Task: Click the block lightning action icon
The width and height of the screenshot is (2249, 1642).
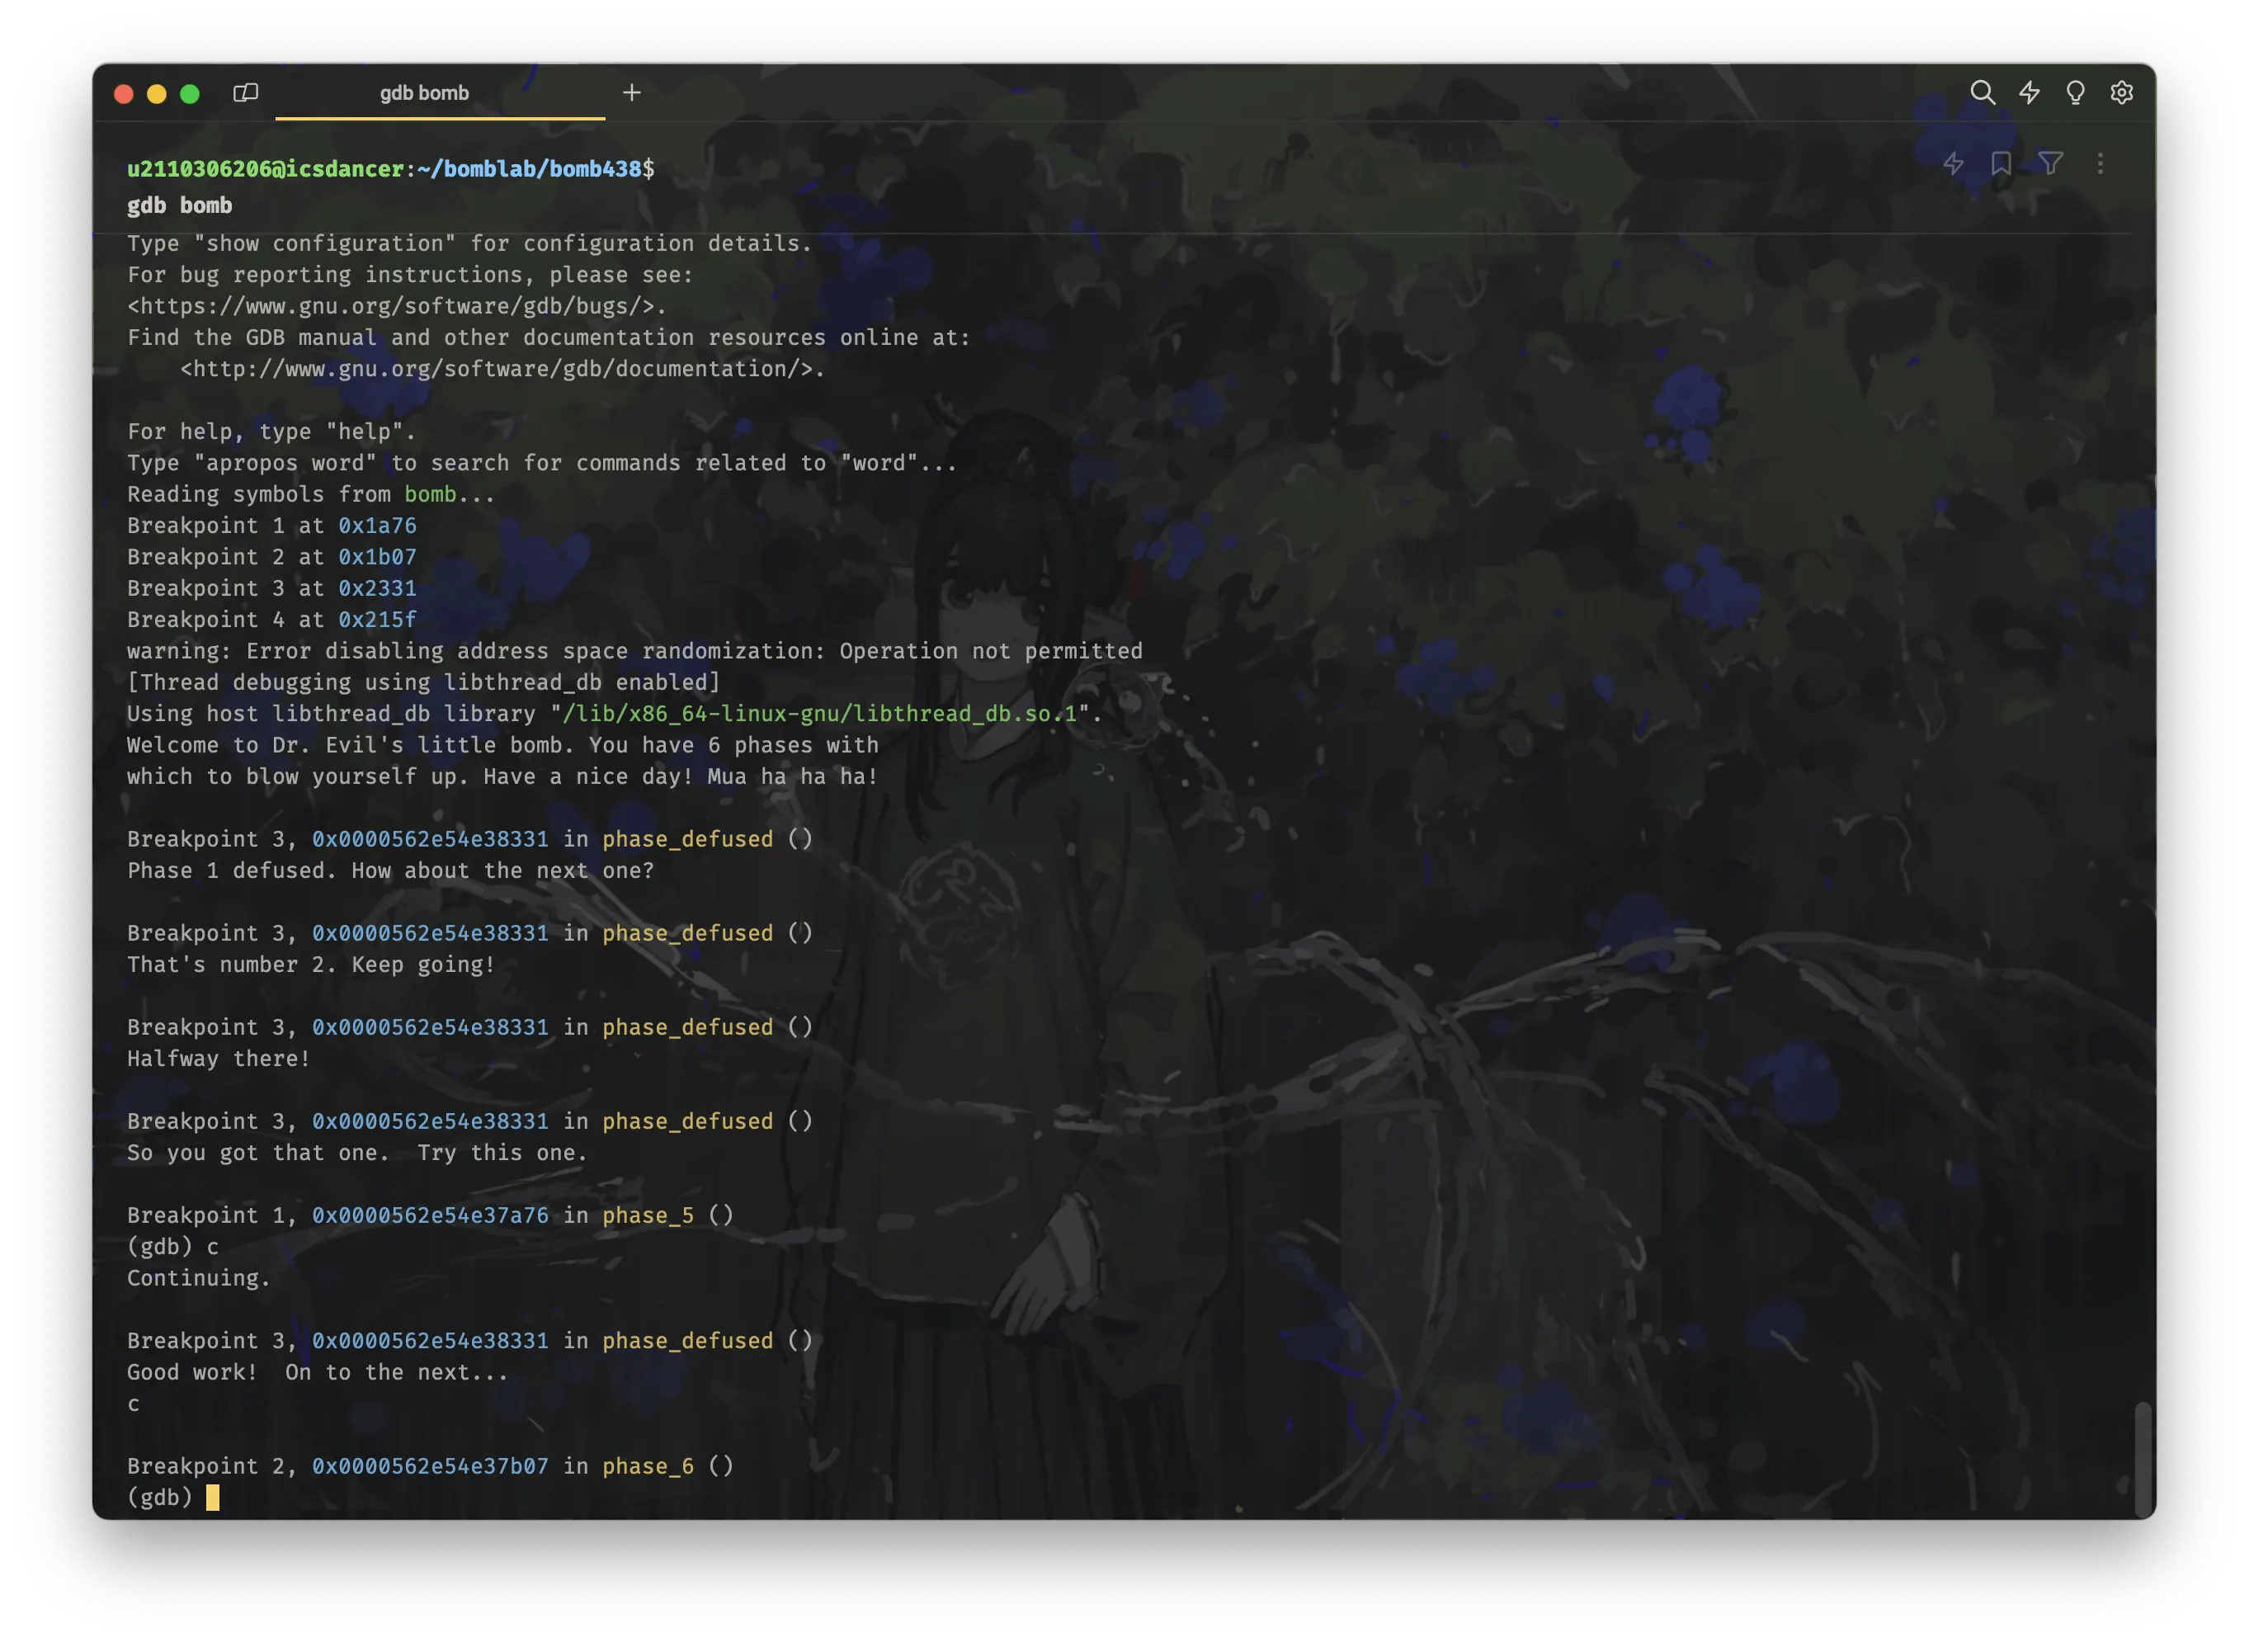Action: pyautogui.click(x=1953, y=163)
